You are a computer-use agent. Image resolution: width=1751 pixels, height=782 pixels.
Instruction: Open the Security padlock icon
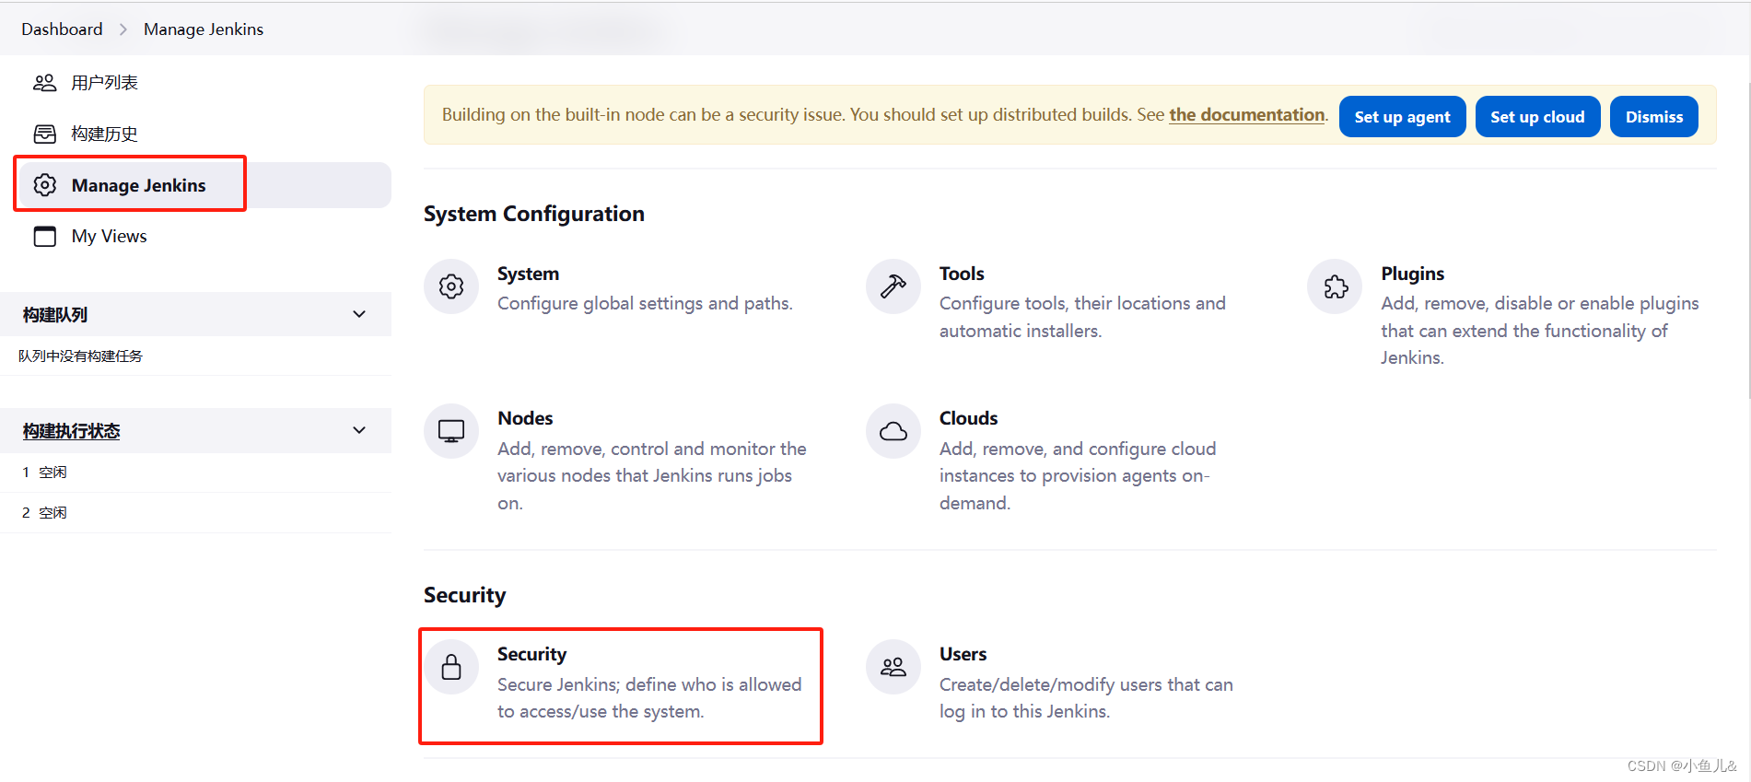[x=451, y=667]
